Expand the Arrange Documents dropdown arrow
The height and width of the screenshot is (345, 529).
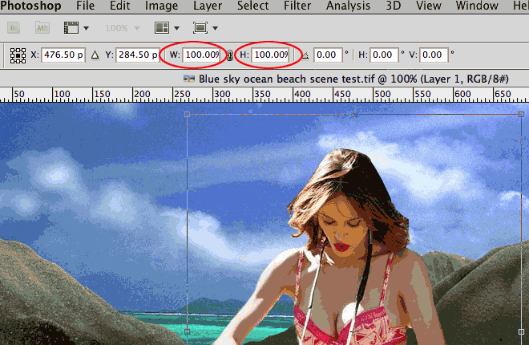177,28
